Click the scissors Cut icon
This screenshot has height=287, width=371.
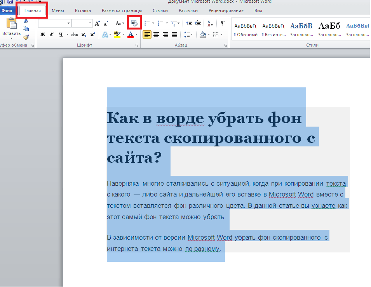point(26,21)
